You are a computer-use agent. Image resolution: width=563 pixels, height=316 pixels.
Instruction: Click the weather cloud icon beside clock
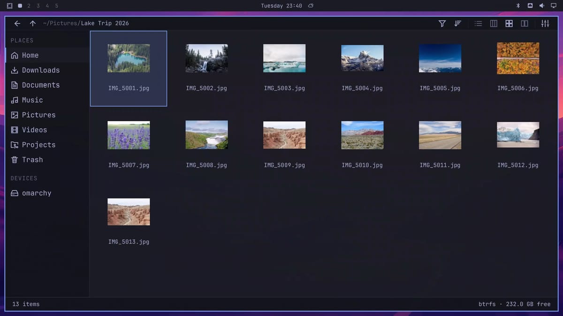click(311, 6)
